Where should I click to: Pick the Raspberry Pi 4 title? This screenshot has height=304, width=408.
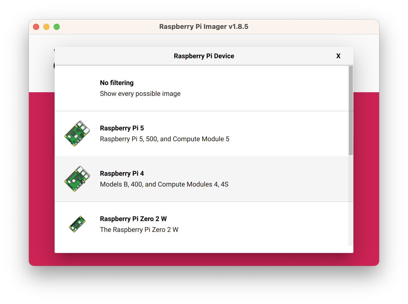122,173
